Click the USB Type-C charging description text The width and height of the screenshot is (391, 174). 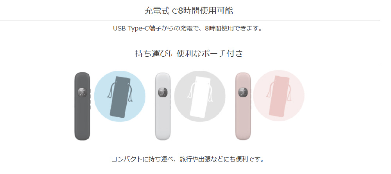(x=188, y=28)
